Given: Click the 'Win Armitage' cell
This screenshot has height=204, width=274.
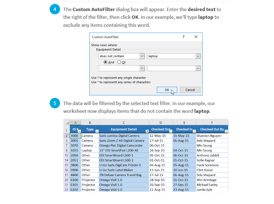Looking at the screenshot, I should coord(212,180).
